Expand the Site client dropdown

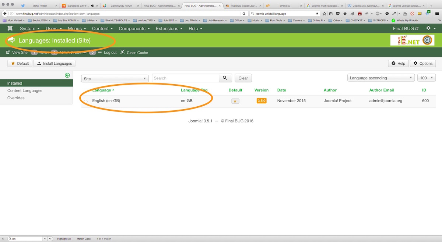coord(115,78)
